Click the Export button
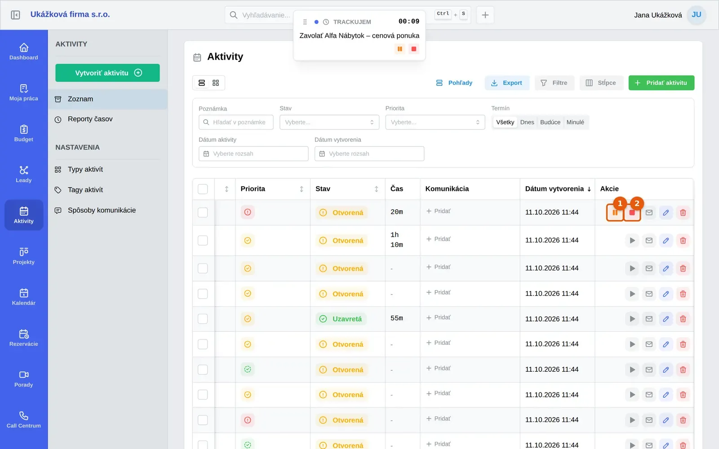This screenshot has height=449, width=719. 507,83
